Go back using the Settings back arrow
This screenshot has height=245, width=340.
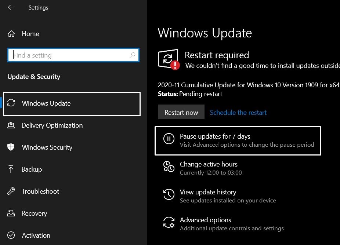[x=11, y=7]
